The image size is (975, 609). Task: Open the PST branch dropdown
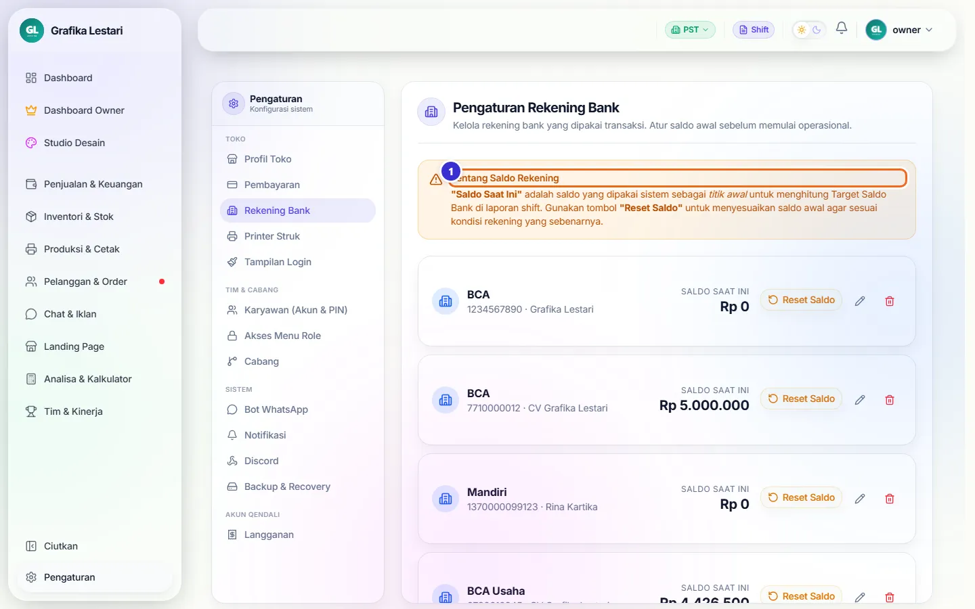[x=690, y=30]
